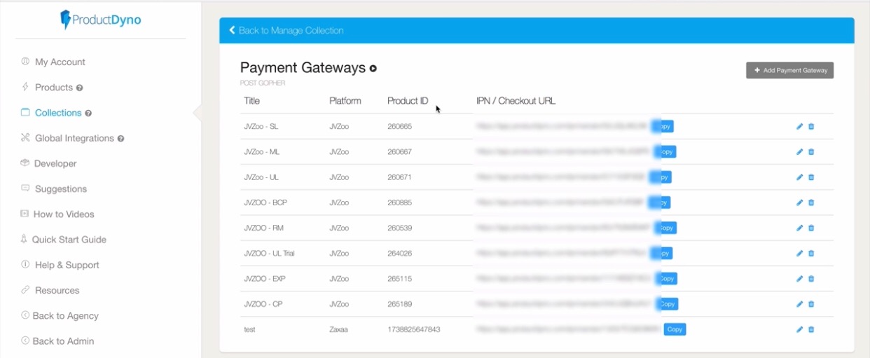Edit the test Zaxaa gateway pencil icon
The height and width of the screenshot is (358, 870).
point(800,329)
